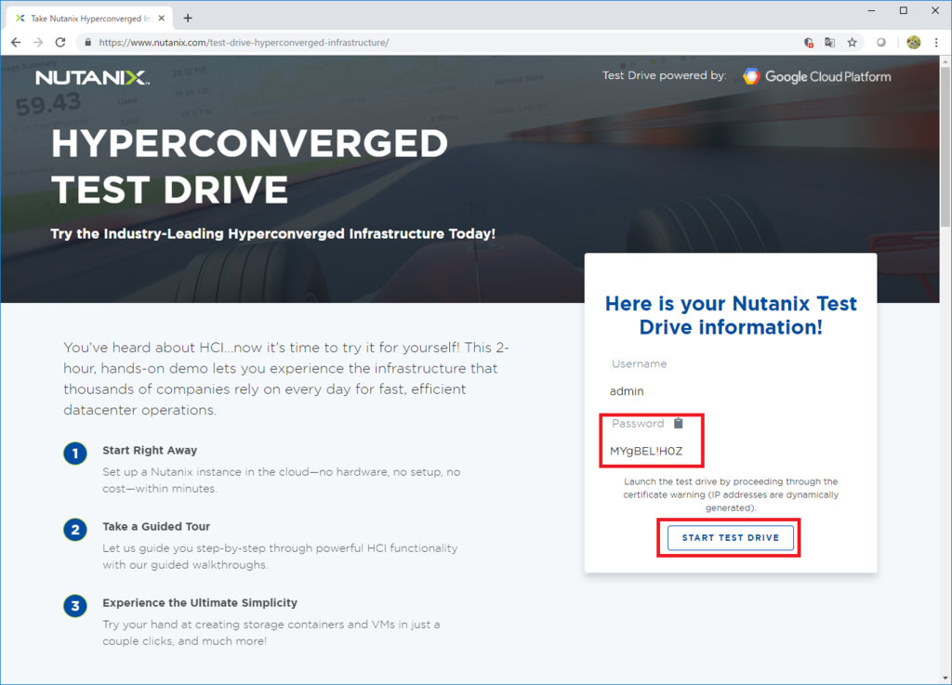Click the scrollbar up arrow
The width and height of the screenshot is (952, 685).
pos(945,60)
